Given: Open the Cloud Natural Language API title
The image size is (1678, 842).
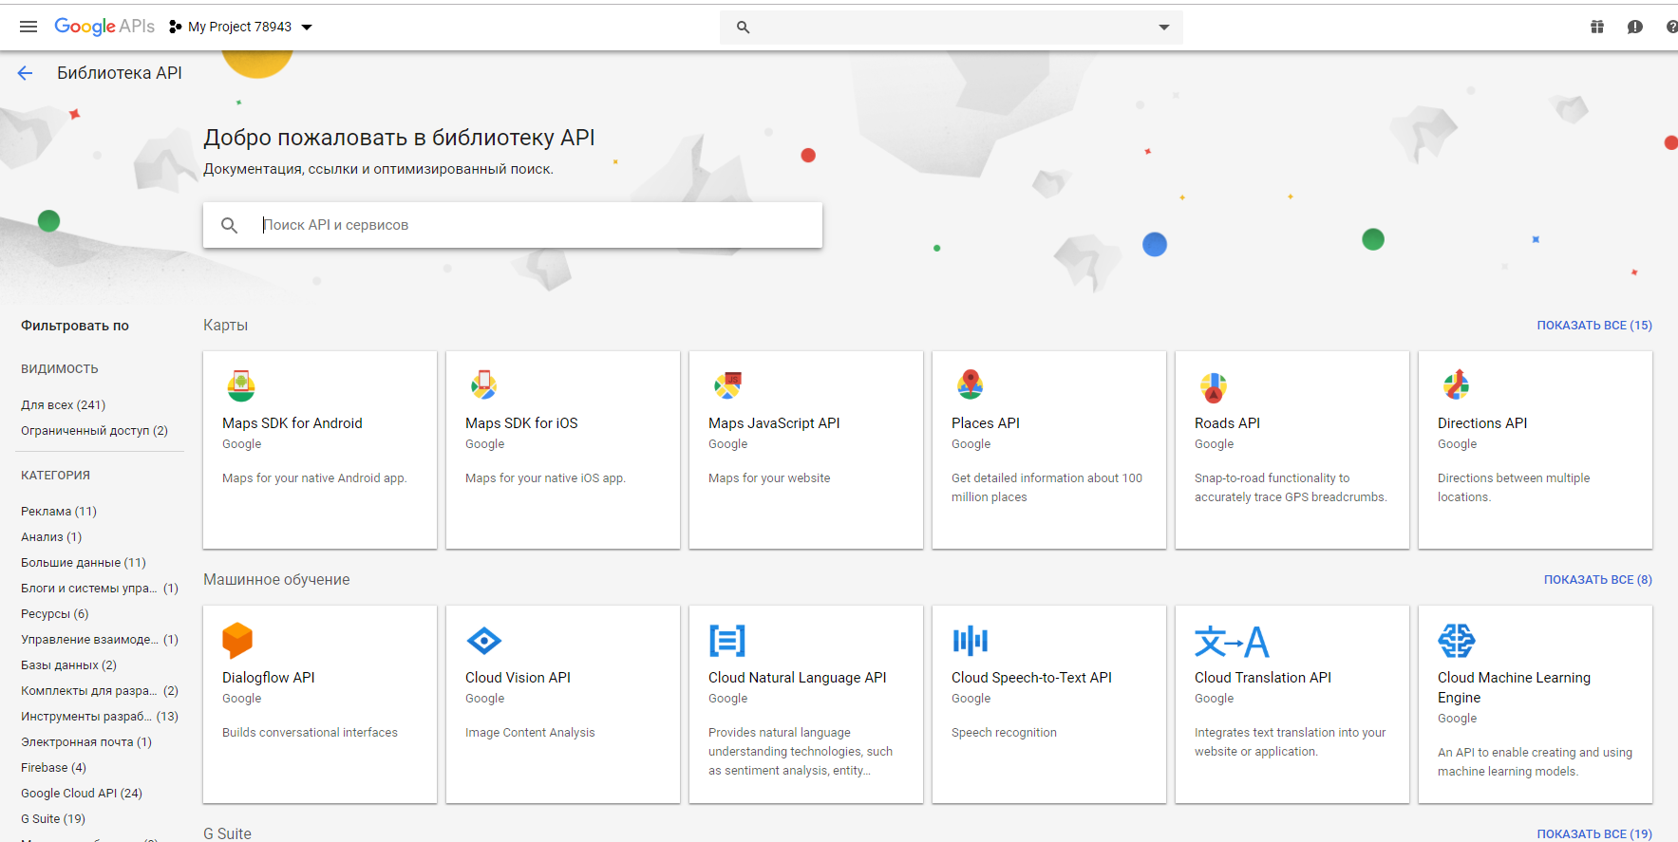Looking at the screenshot, I should (798, 678).
